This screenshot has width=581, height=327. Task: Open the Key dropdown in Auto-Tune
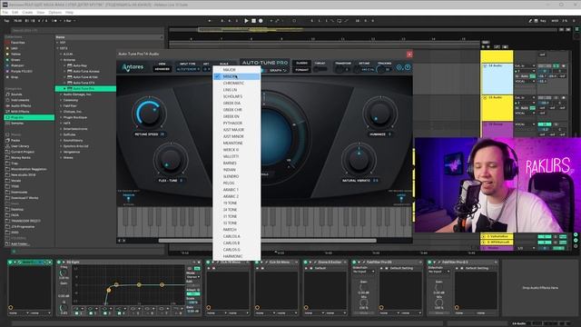tap(206, 69)
